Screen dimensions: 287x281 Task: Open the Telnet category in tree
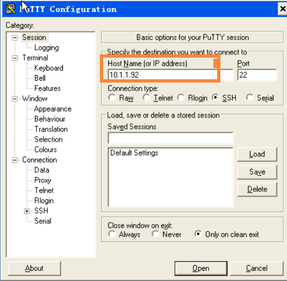coord(44,190)
